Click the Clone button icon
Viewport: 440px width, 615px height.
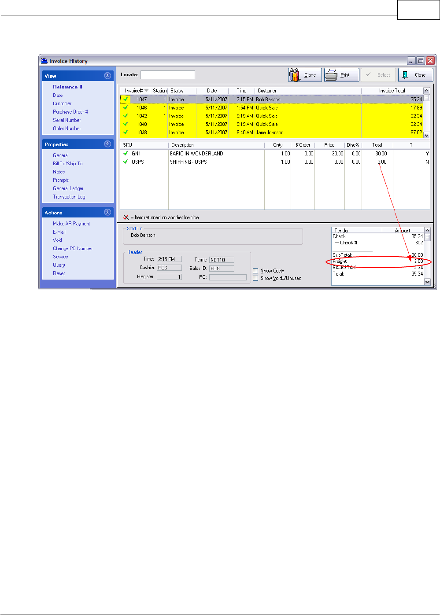[295, 75]
